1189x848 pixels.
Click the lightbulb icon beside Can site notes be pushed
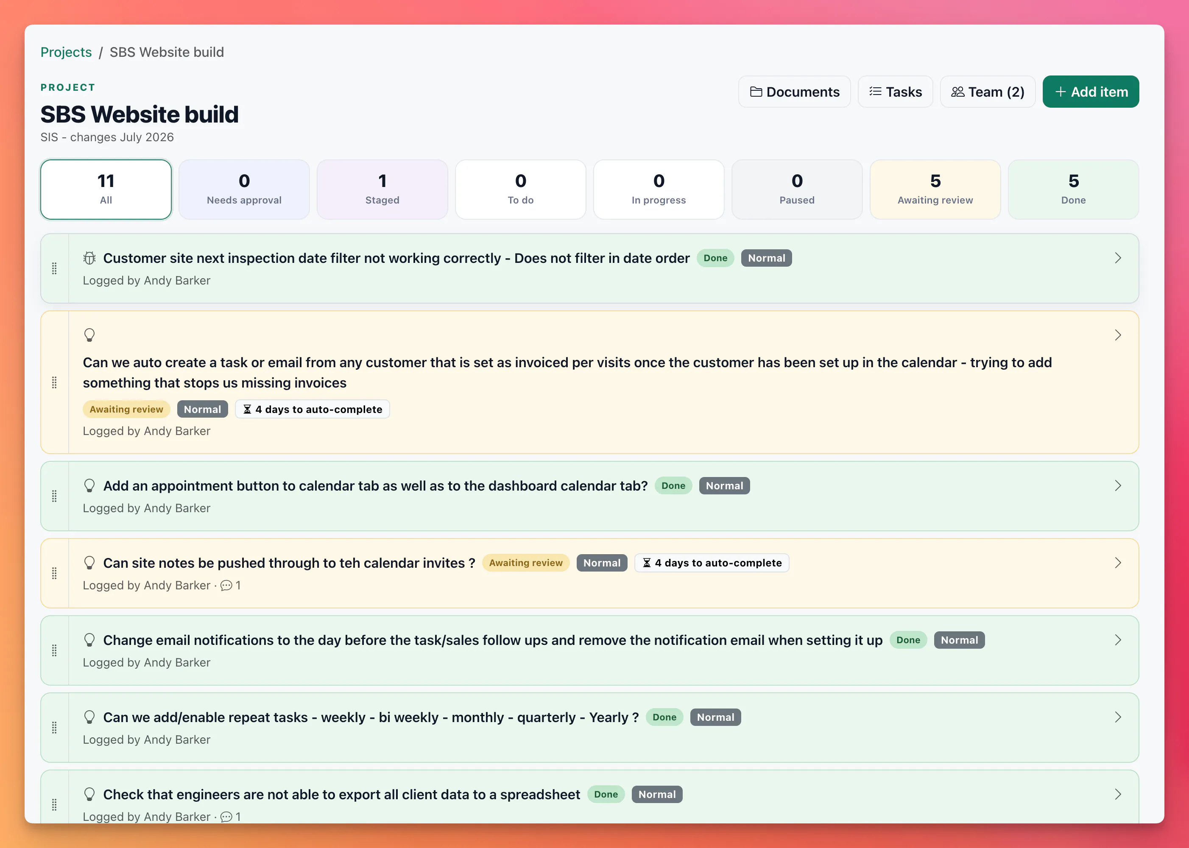(x=89, y=563)
